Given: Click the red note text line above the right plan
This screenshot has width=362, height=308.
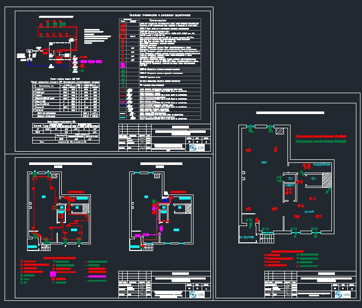Looking at the screenshot, I should pyautogui.click(x=321, y=136).
